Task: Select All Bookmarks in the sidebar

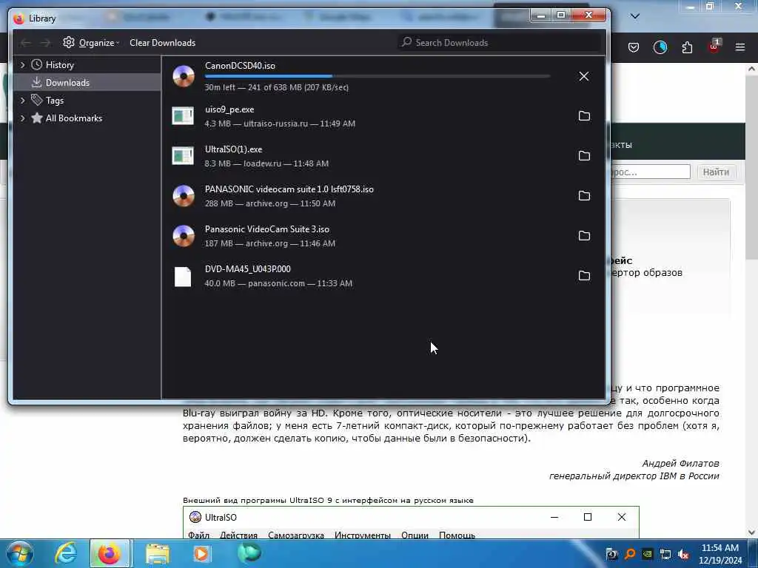Action: (x=73, y=118)
